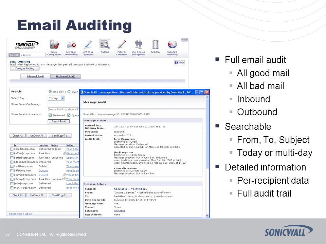Click the Show Email Containing input field
Viewport: 326px width, 244px height.
click(64, 105)
